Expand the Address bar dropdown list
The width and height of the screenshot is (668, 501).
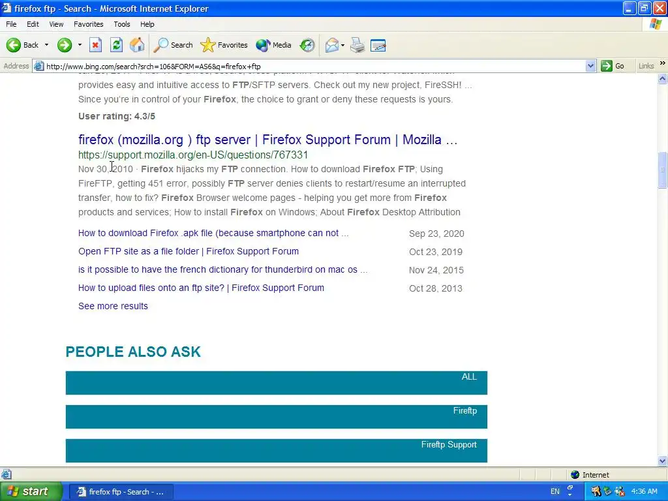pyautogui.click(x=590, y=66)
